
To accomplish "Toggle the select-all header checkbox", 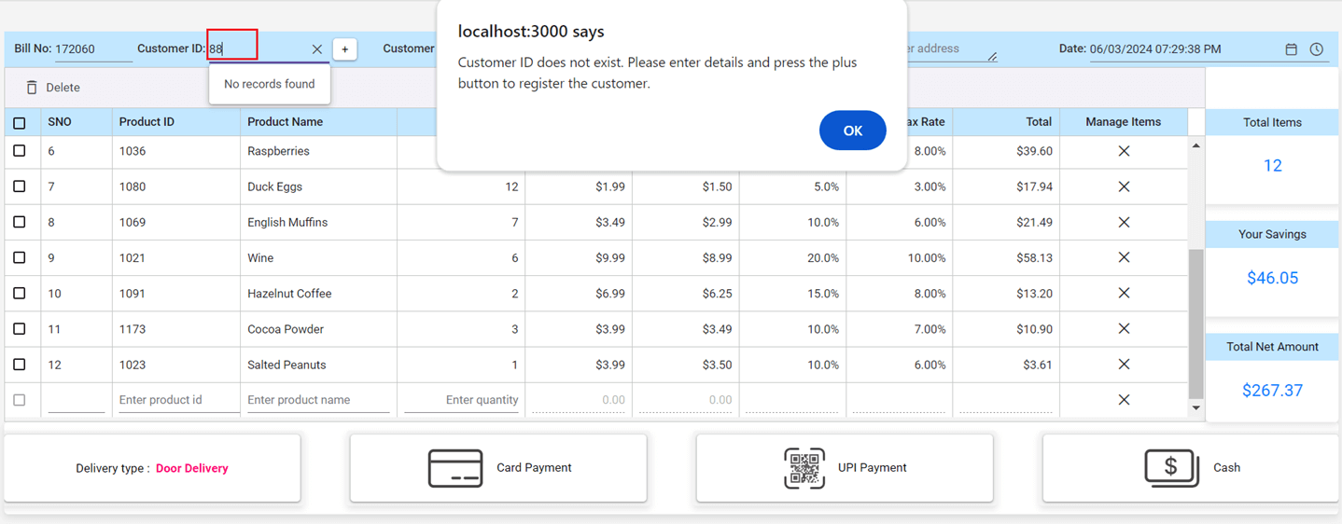I will (x=20, y=123).
